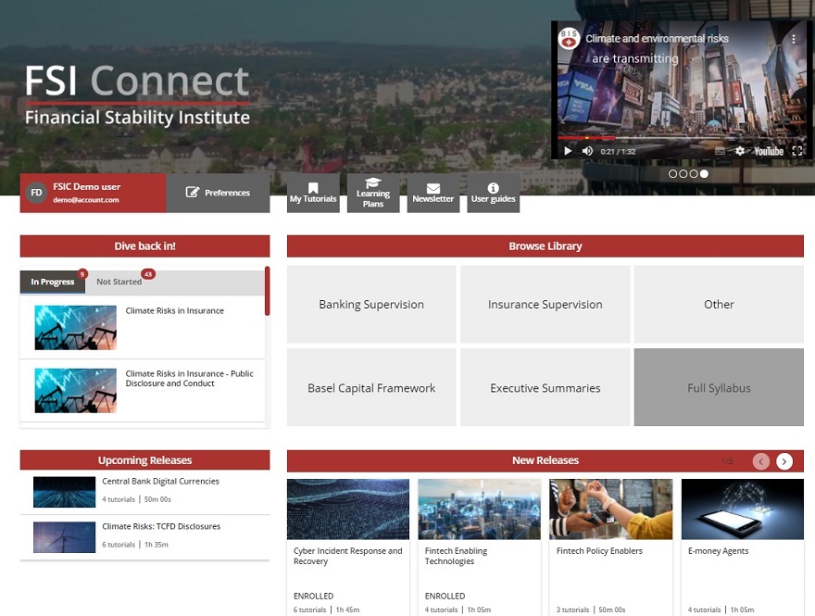Play the Climate and environmental risks video
This screenshot has height=616, width=815.
pos(568,151)
